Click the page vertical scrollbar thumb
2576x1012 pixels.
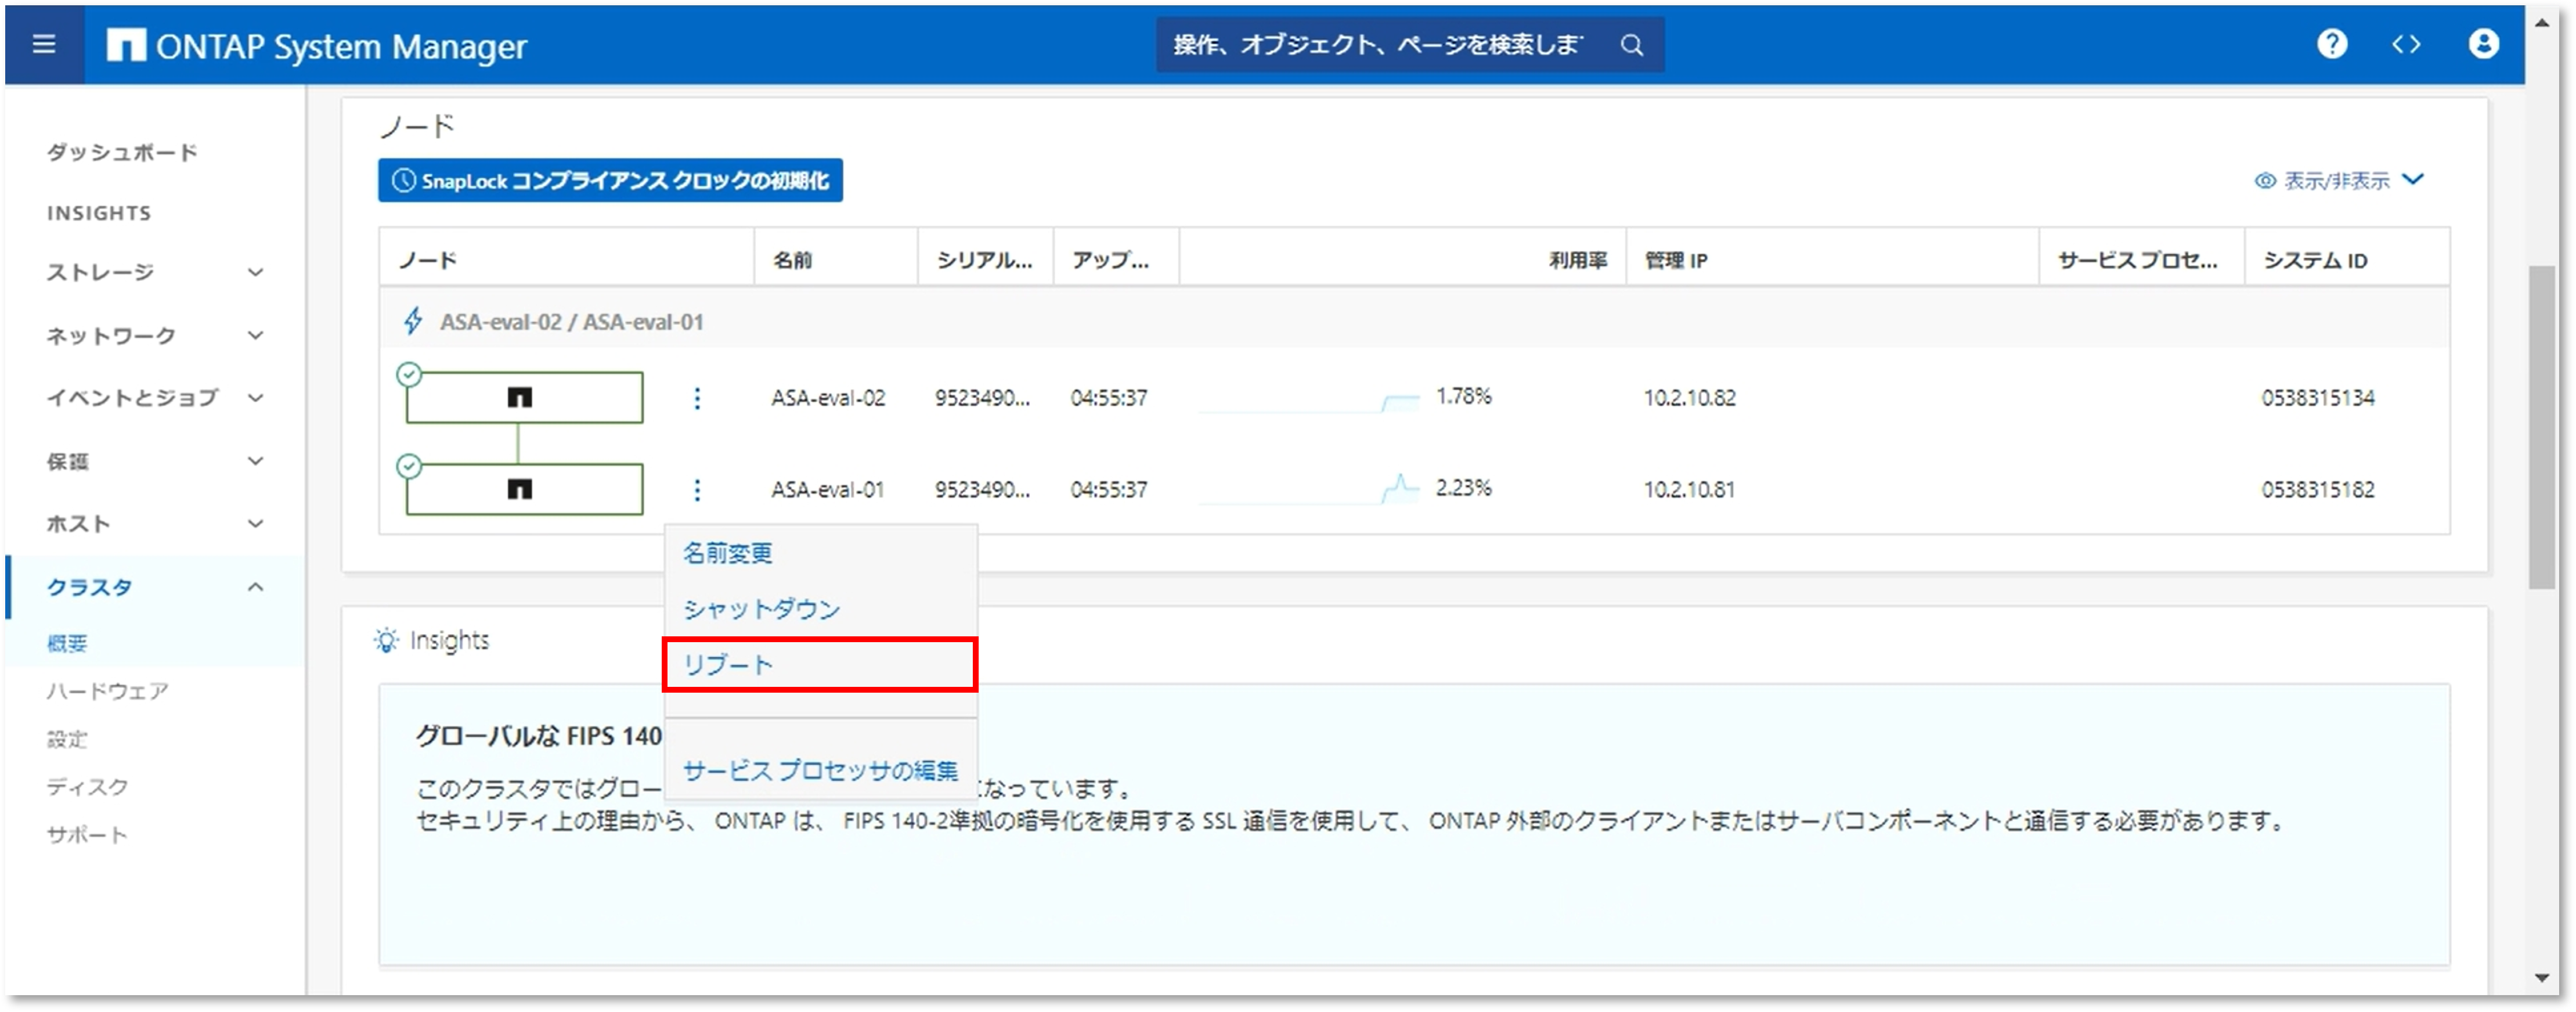click(x=2542, y=427)
